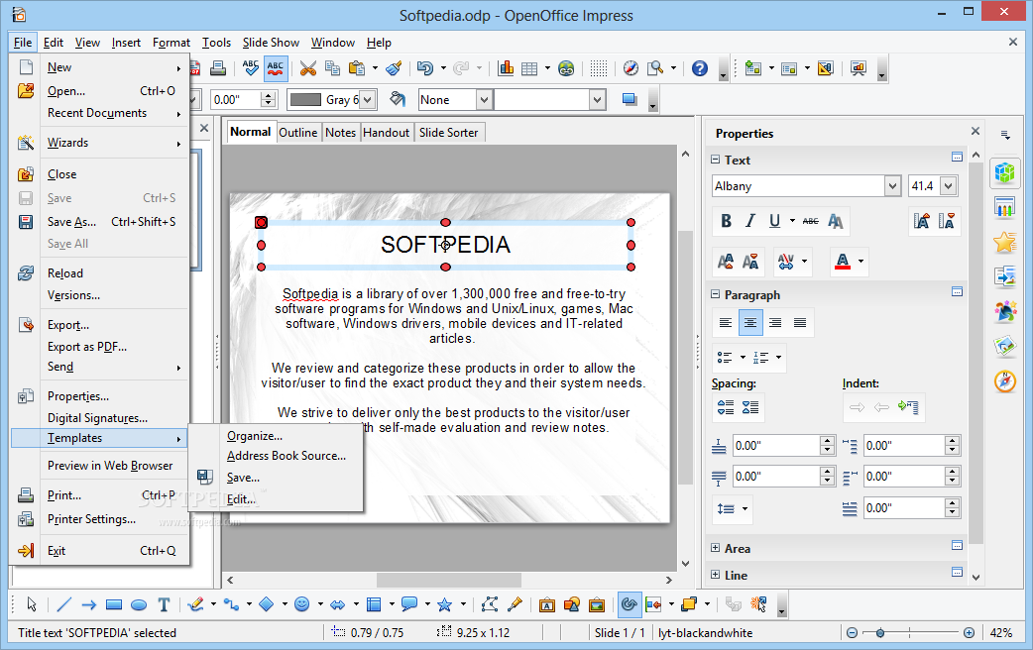Switch to the Outline view tab
This screenshot has height=650, width=1033.
click(297, 133)
